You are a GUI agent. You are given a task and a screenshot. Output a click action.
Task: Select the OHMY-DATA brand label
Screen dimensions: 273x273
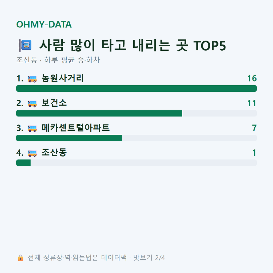pos(44,24)
